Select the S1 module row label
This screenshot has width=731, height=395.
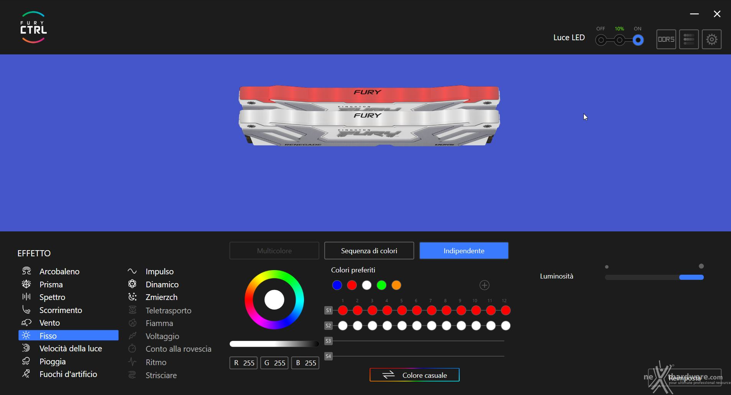pos(328,310)
